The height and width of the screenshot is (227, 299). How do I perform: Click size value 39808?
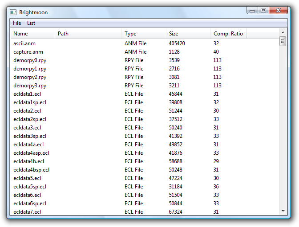(175, 102)
